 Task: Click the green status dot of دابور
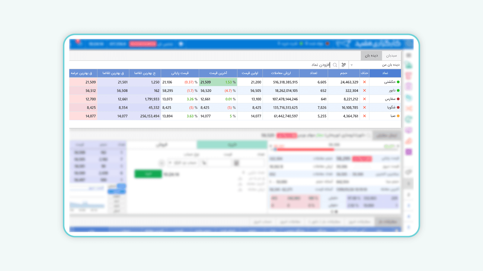coord(398,90)
